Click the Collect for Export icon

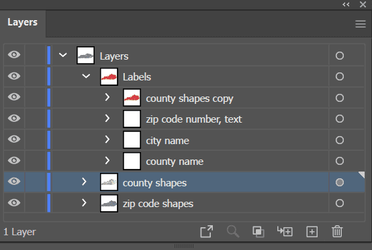(x=206, y=231)
